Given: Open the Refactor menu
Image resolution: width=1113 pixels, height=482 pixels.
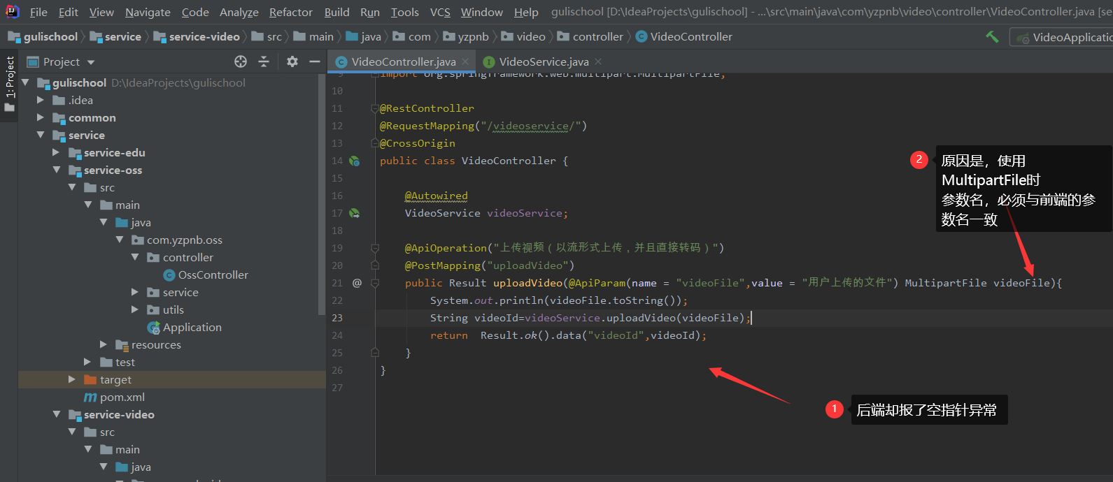Looking at the screenshot, I should tap(291, 12).
